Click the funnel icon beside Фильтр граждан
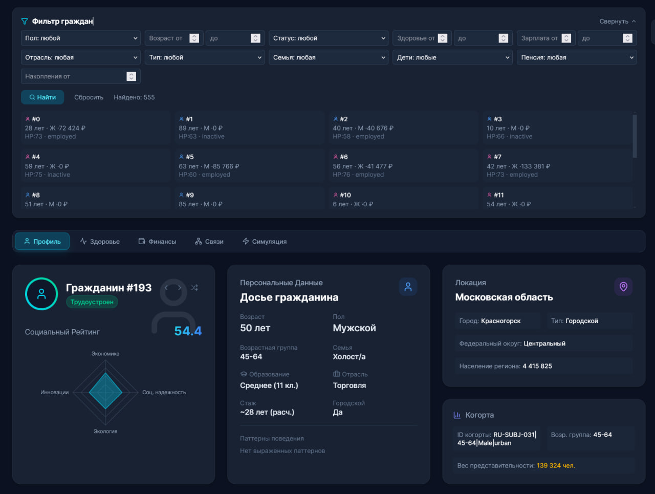The image size is (655, 494). tap(25, 22)
